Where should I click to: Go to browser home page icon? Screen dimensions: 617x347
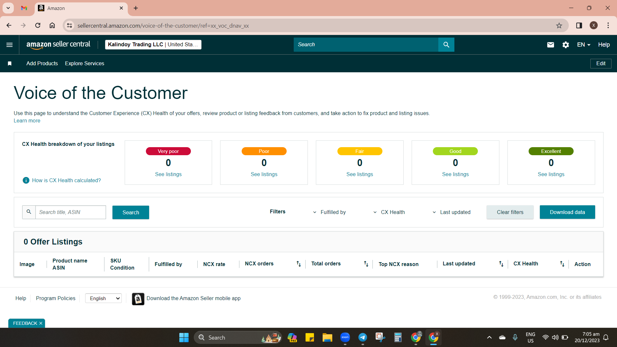click(52, 25)
